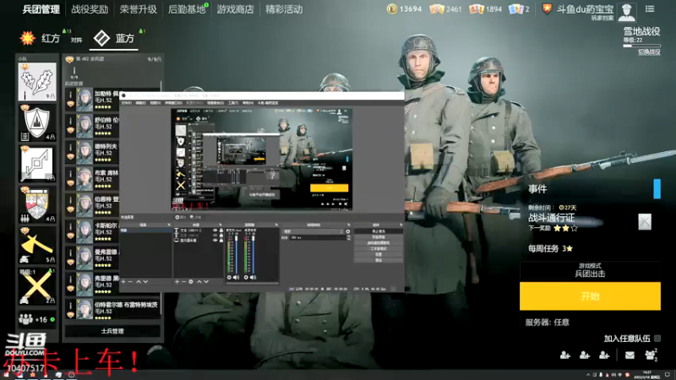
Task: Click the gold coin currency 13694
Action: coord(404,9)
